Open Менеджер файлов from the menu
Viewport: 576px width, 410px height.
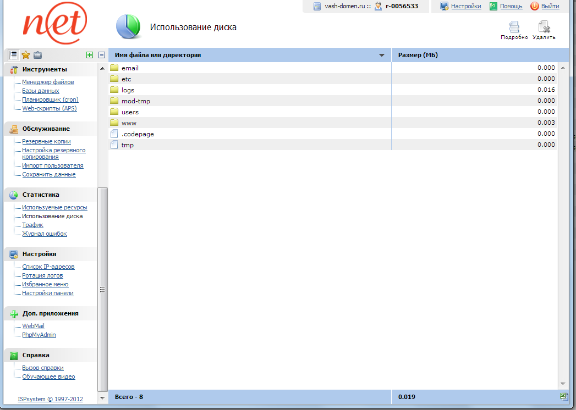pos(48,82)
